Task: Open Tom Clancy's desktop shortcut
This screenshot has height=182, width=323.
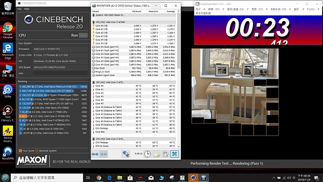Action: [x=8, y=114]
